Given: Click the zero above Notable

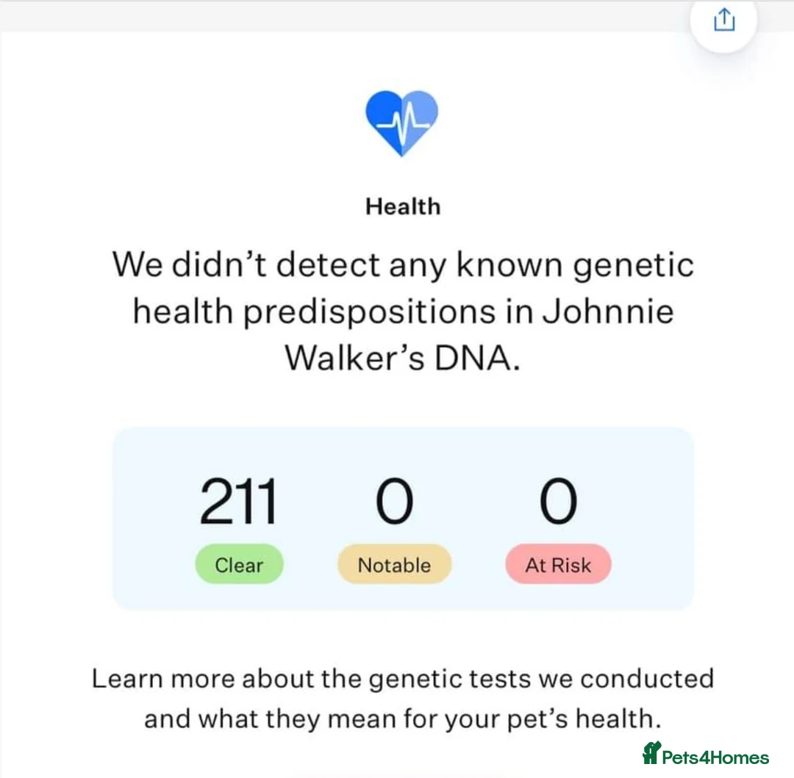Looking at the screenshot, I should point(394,503).
